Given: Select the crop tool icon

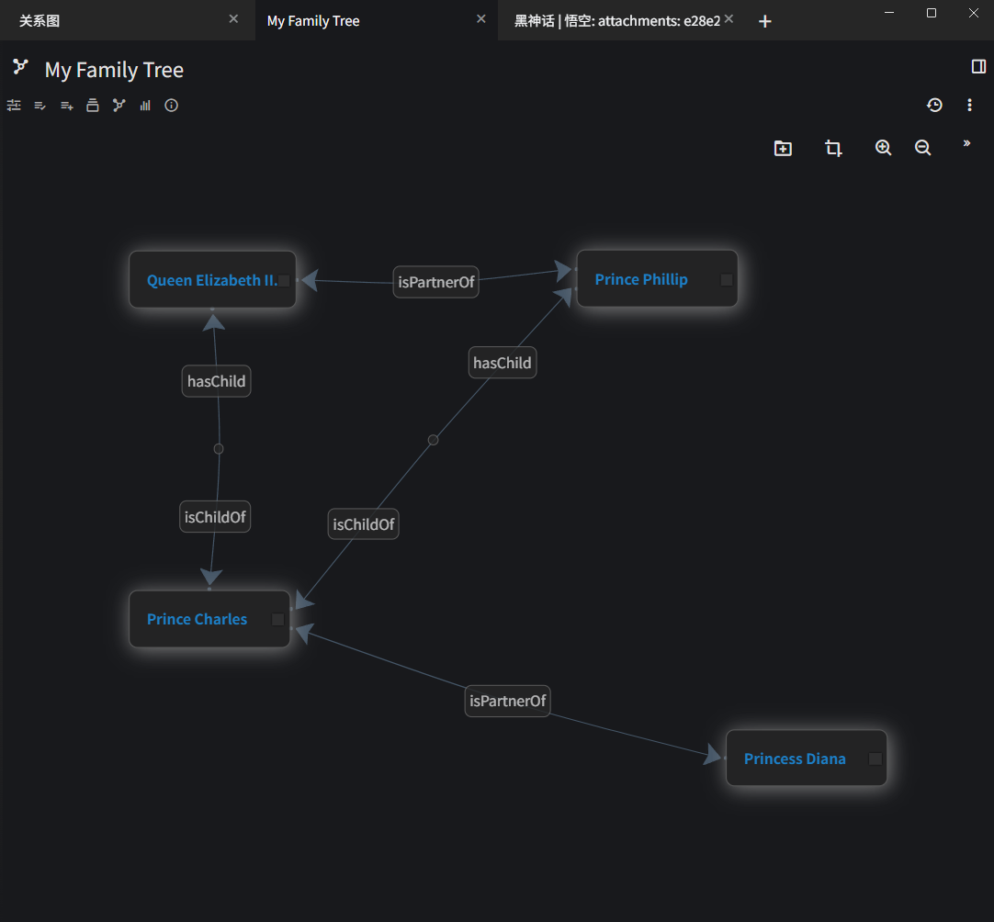Looking at the screenshot, I should pos(833,148).
